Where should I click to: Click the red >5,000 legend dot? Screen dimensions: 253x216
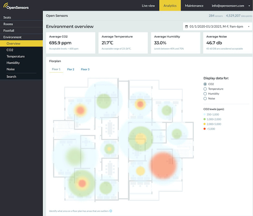click(x=204, y=129)
